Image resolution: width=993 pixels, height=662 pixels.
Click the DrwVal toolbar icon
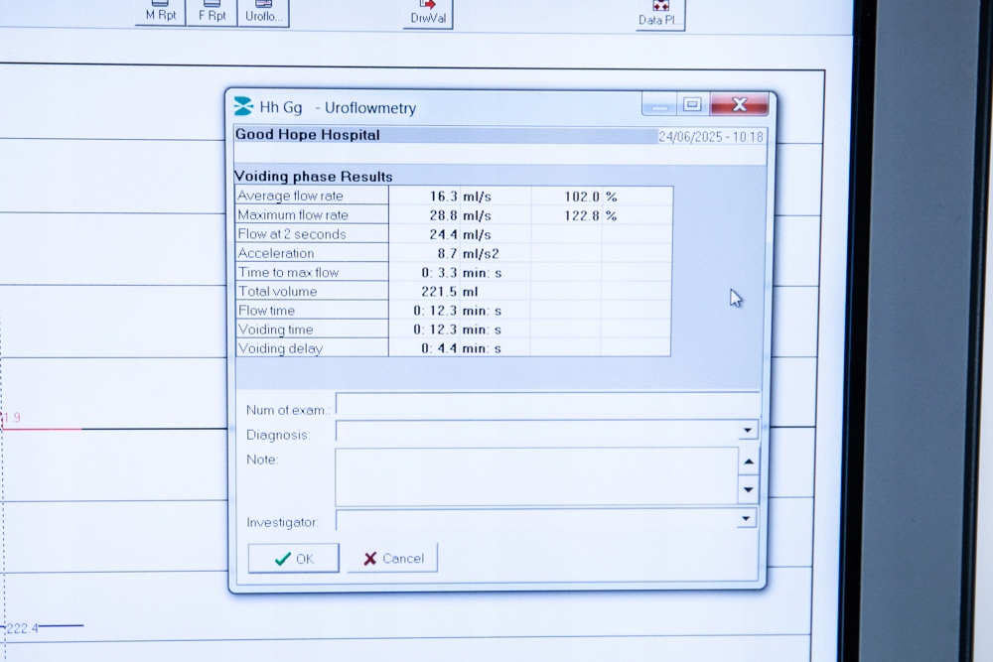(428, 13)
